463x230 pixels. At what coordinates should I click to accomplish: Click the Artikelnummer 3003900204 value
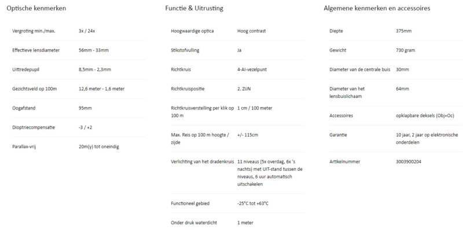pos(409,162)
